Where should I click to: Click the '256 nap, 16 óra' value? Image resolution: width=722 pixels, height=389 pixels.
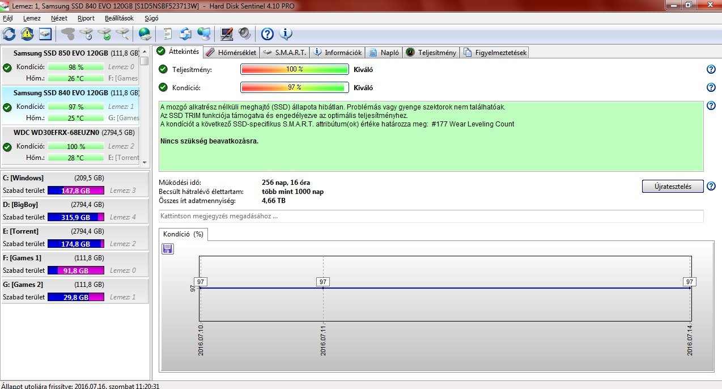(286, 183)
